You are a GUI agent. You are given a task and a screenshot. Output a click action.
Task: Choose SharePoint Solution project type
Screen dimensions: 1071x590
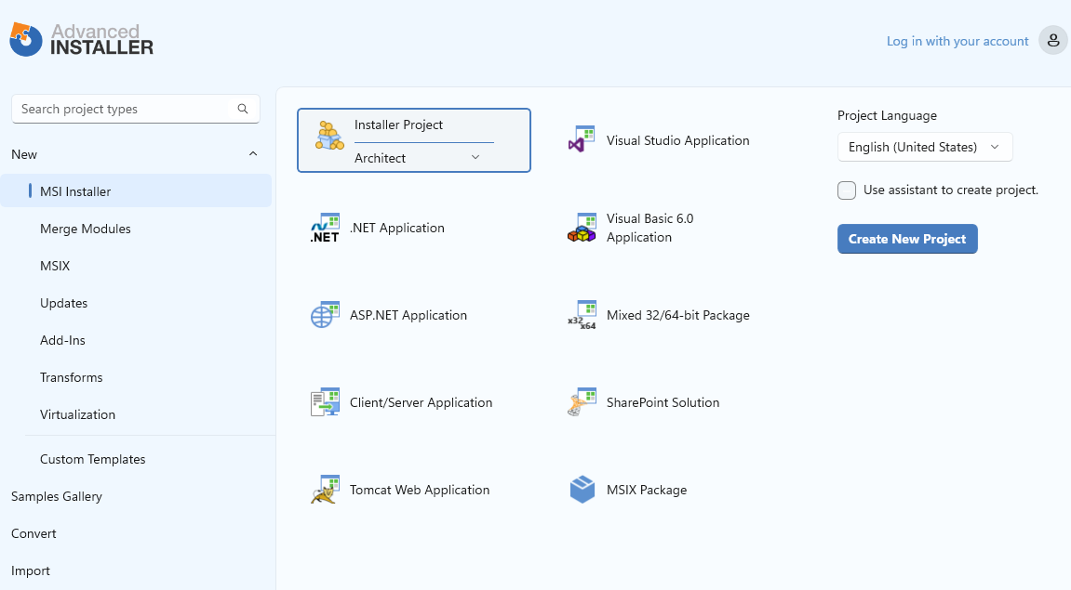coord(663,402)
